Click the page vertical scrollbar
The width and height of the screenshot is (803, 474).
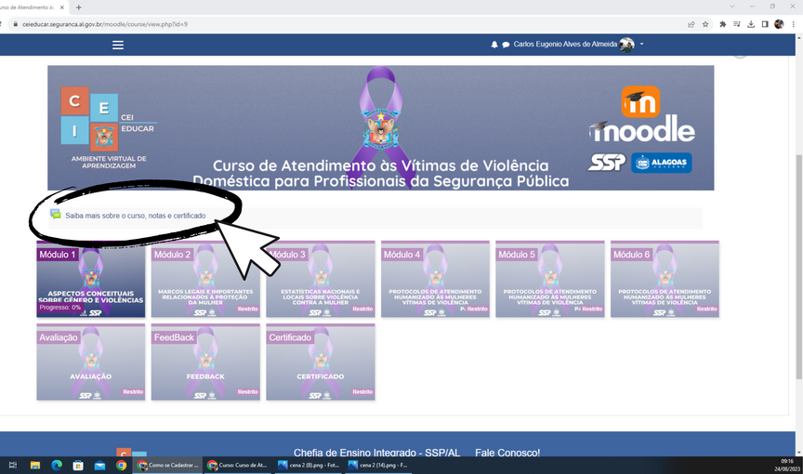coord(799,266)
